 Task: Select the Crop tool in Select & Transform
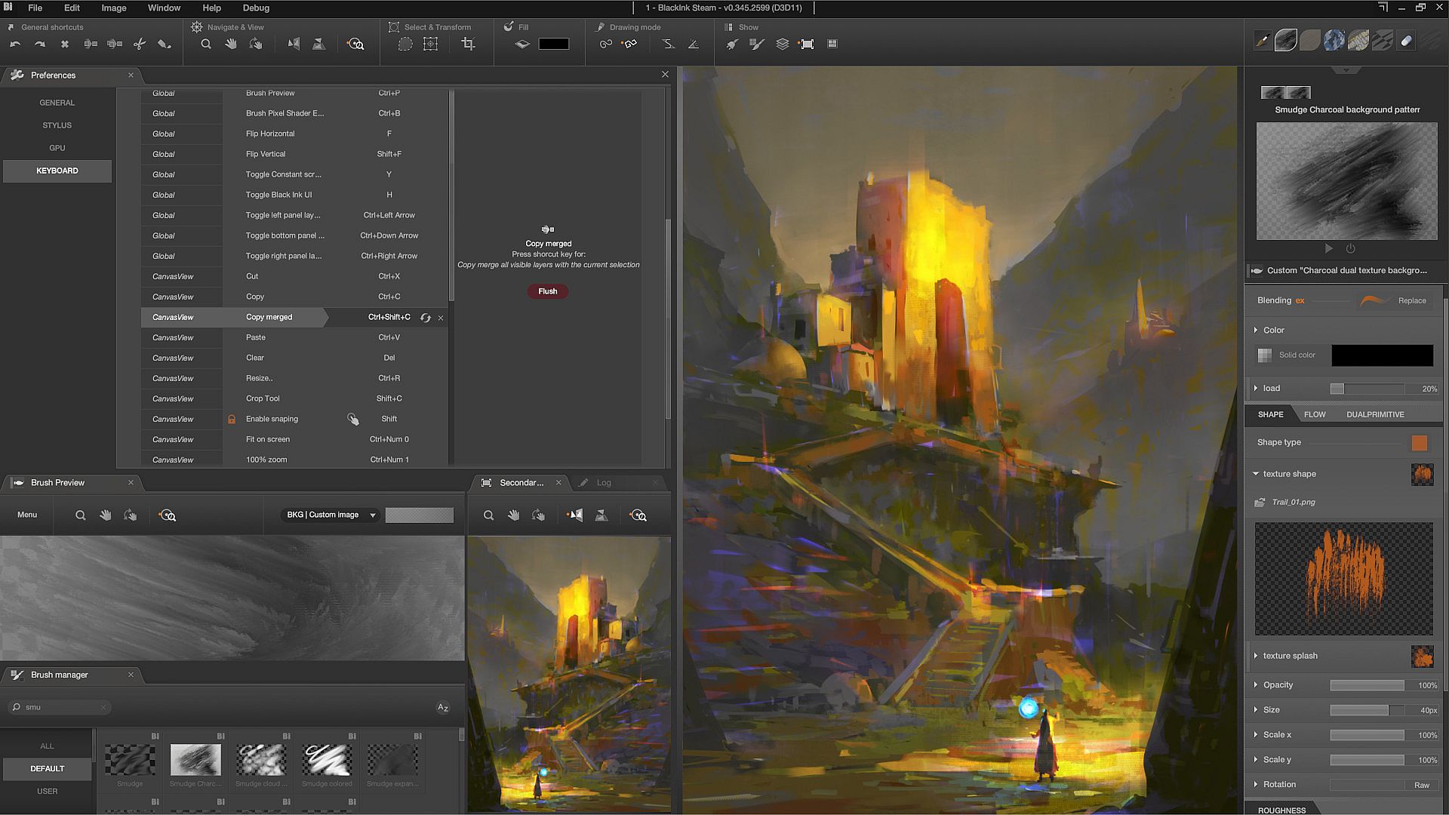click(x=468, y=45)
